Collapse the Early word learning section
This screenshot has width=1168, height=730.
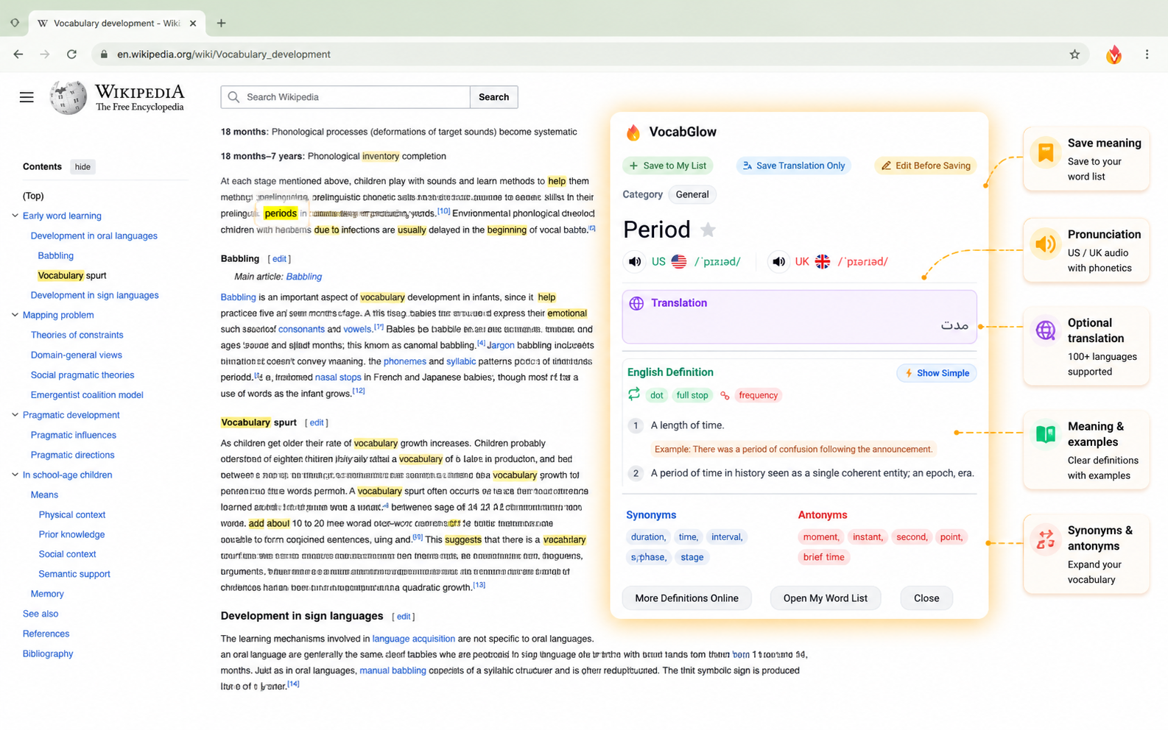pos(15,216)
